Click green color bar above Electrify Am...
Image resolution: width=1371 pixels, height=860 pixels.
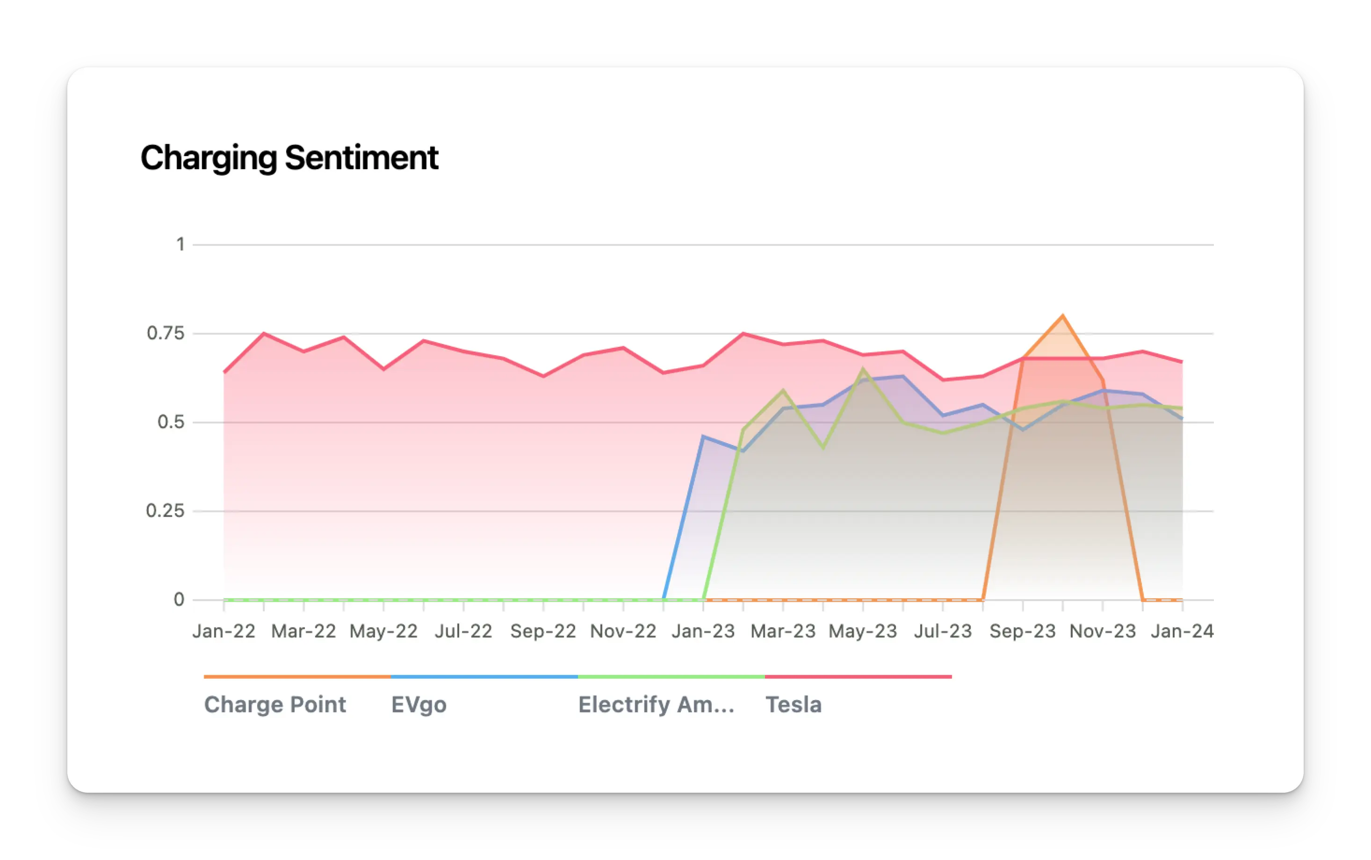[x=671, y=677]
